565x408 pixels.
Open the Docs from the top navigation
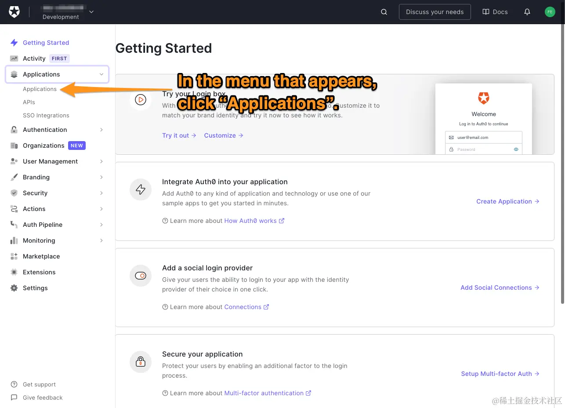tap(495, 12)
